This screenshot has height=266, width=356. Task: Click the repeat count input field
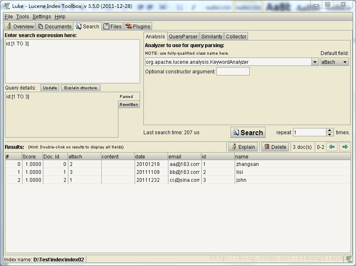pos(310,133)
